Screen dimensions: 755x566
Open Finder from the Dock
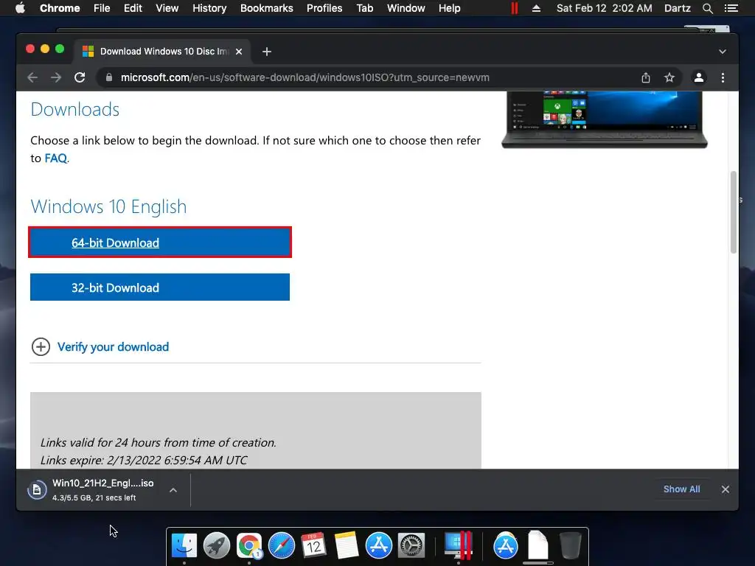(x=184, y=546)
